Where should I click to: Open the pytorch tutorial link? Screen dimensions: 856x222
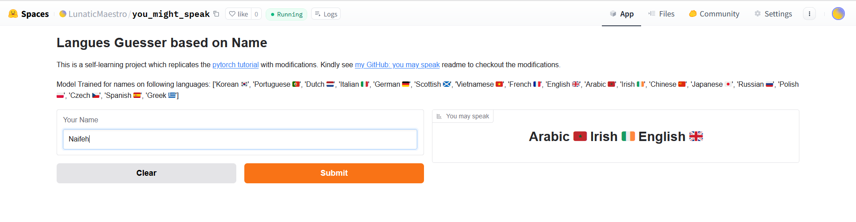pos(235,65)
